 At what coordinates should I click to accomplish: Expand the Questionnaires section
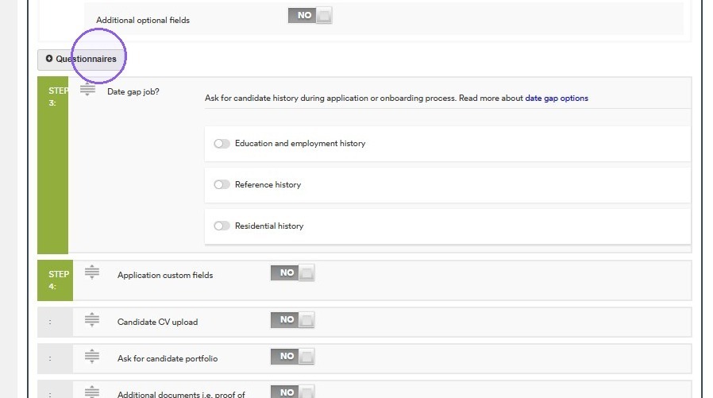coord(80,59)
